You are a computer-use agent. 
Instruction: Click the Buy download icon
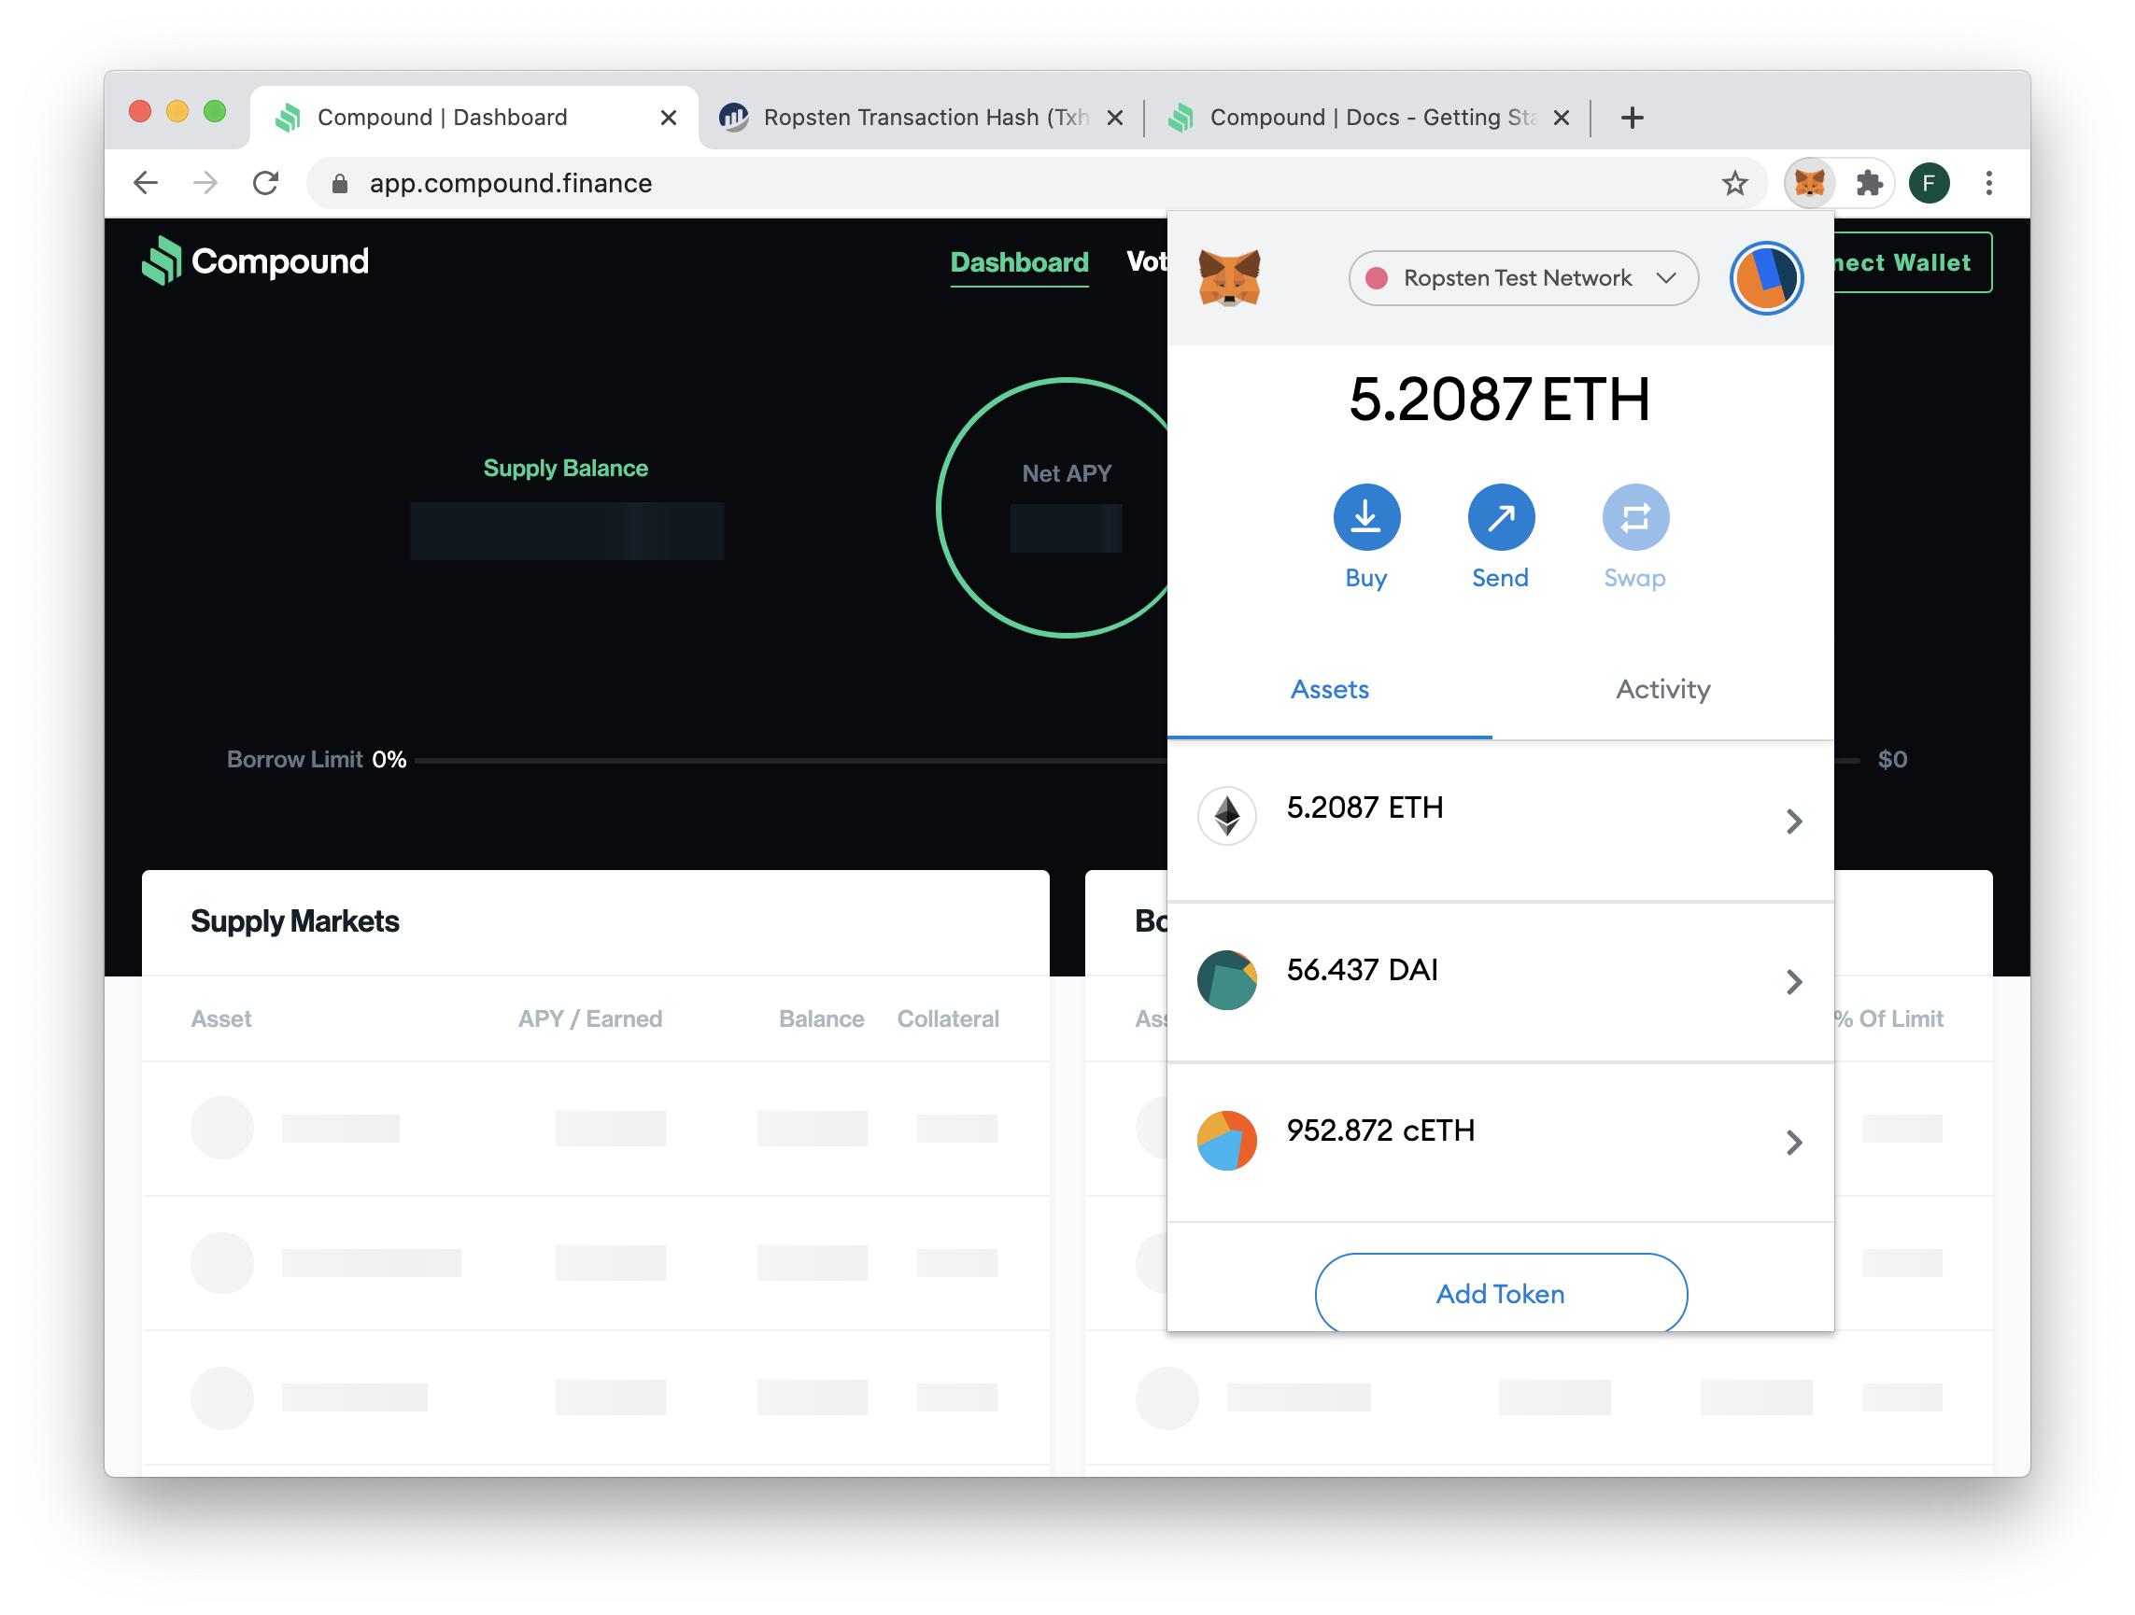pyautogui.click(x=1365, y=517)
